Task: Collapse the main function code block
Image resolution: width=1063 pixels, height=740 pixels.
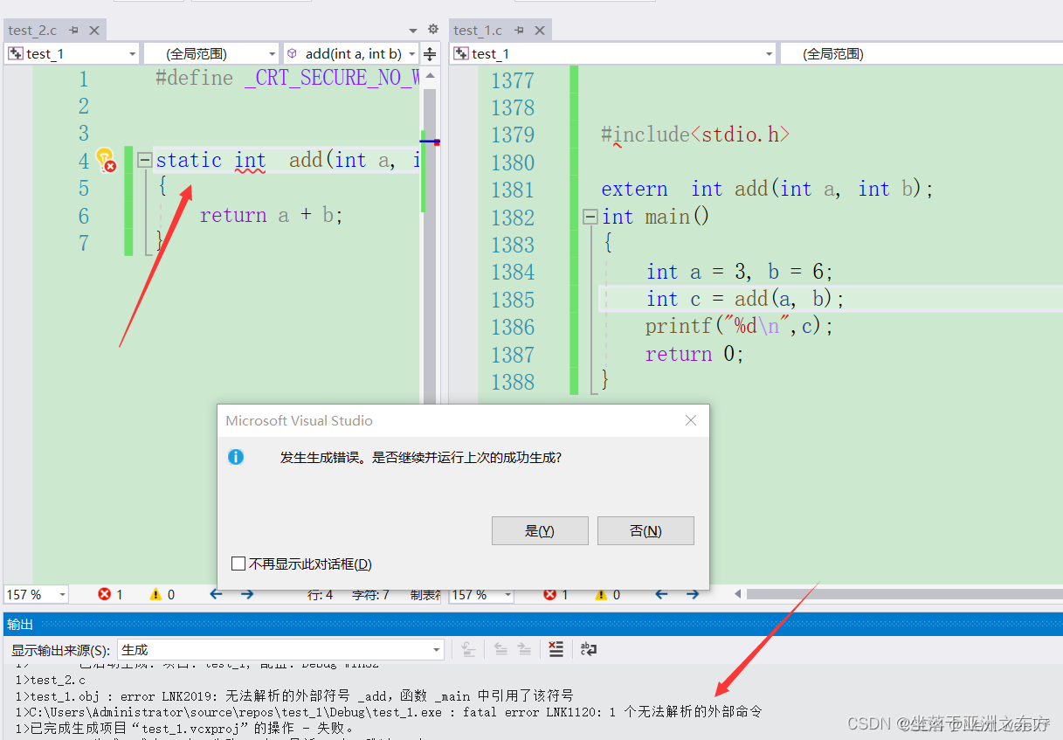Action: (x=590, y=216)
